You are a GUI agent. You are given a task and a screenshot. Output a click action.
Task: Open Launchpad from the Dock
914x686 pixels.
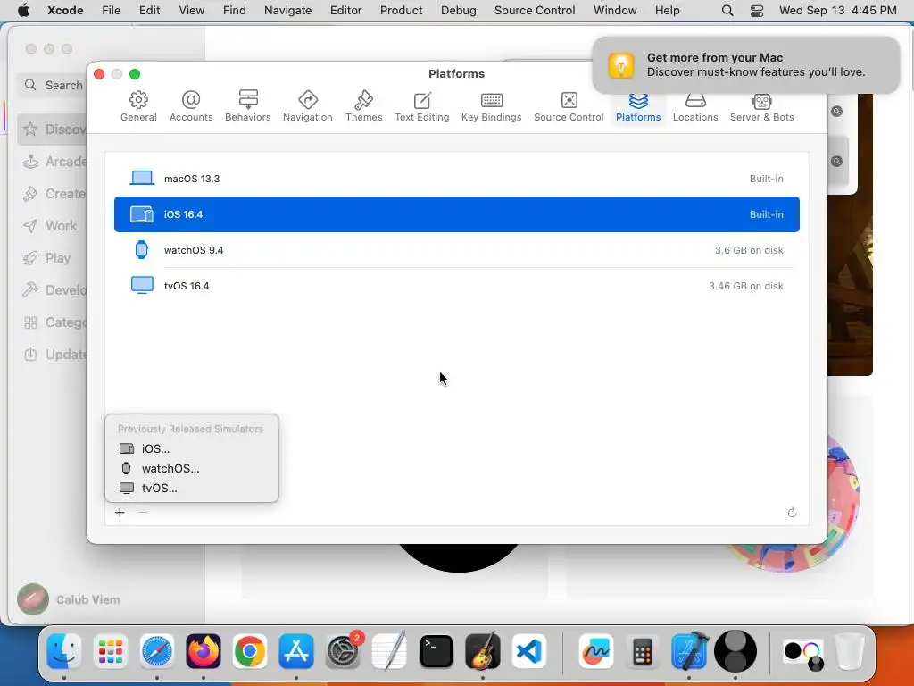point(110,651)
